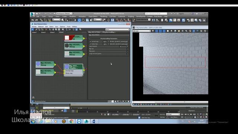Select the red-white Bitmap node at top
The width and height of the screenshot is (238, 134).
pyautogui.click(x=74, y=38)
